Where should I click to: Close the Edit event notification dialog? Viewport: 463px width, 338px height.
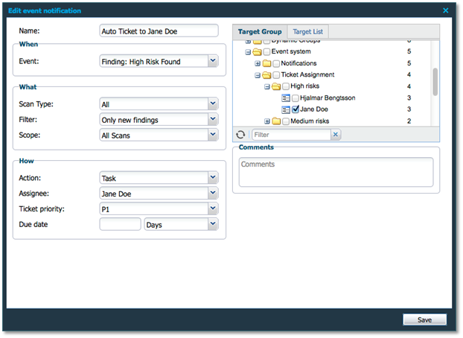pyautogui.click(x=446, y=10)
